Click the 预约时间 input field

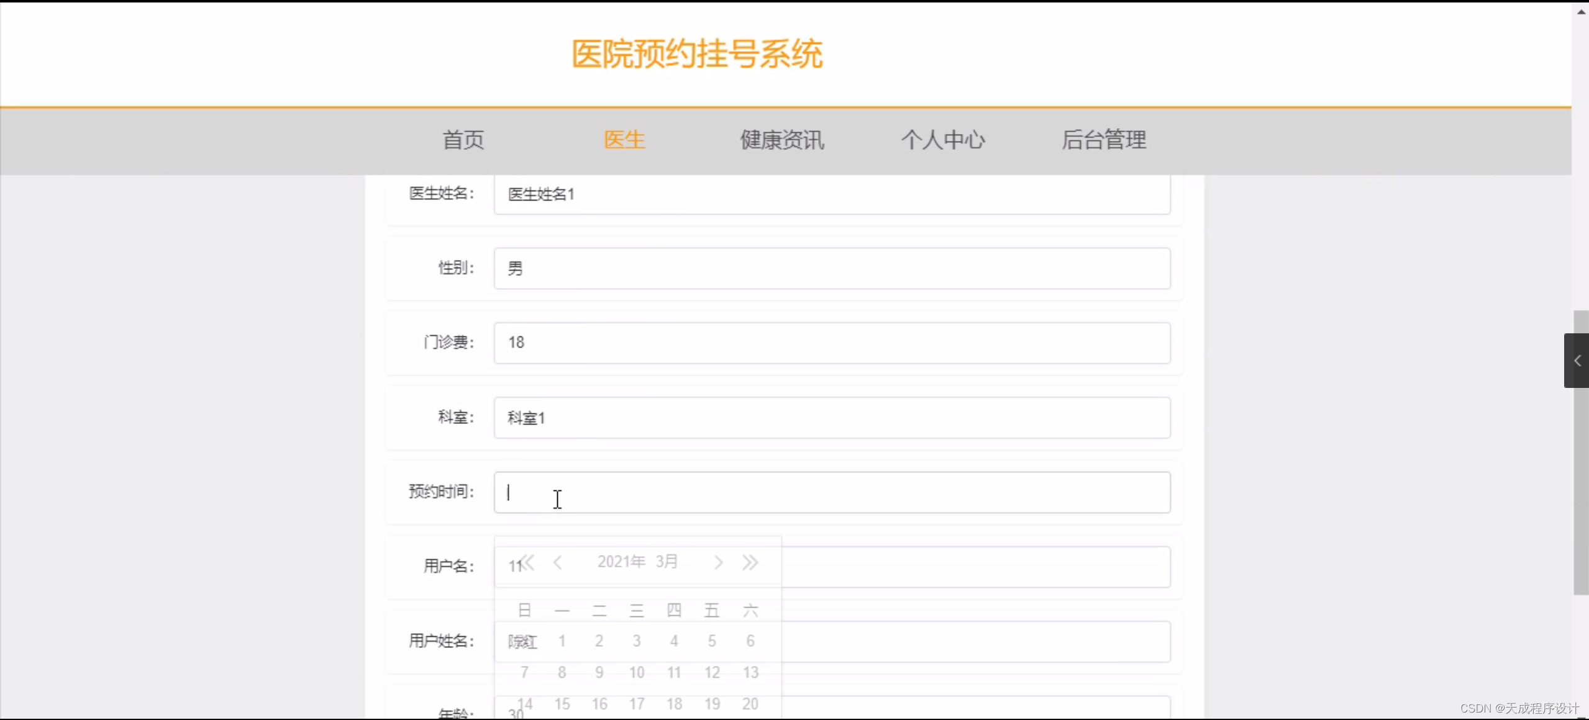coord(831,492)
